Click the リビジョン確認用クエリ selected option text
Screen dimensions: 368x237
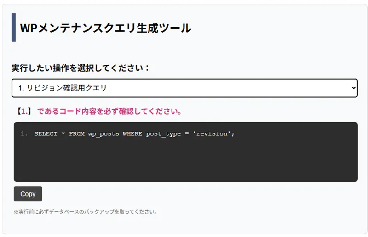pos(63,87)
